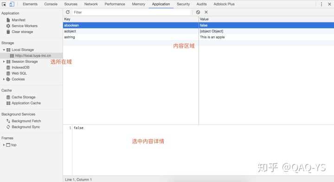
Task: Open the Manifest item
Action: click(x=19, y=20)
